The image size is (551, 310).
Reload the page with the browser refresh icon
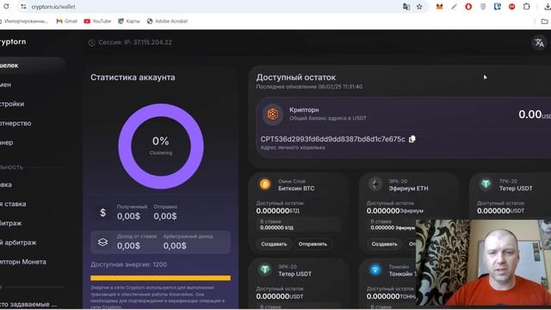6,6
